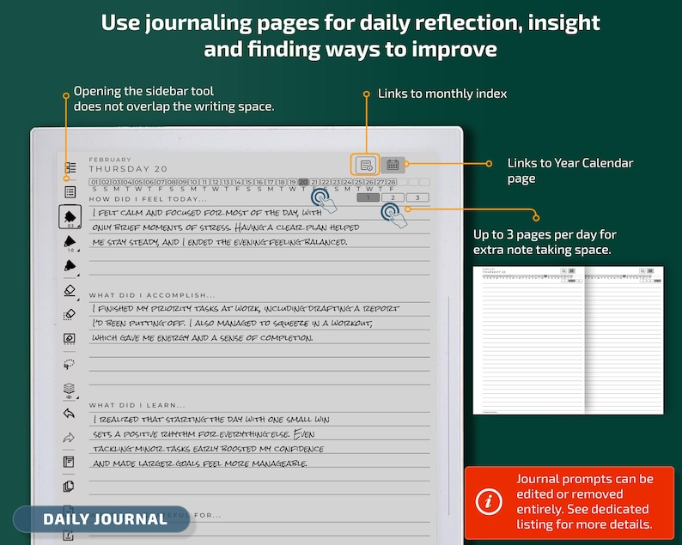Jump to day 28 in the date strip

(x=392, y=182)
